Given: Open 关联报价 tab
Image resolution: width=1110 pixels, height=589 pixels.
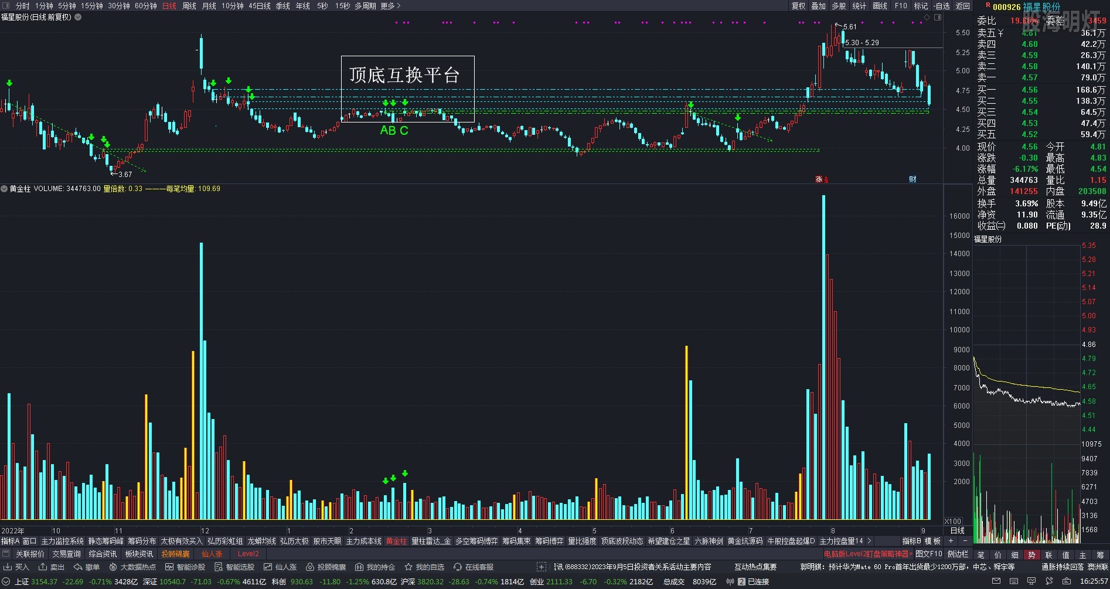Looking at the screenshot, I should pos(30,554).
